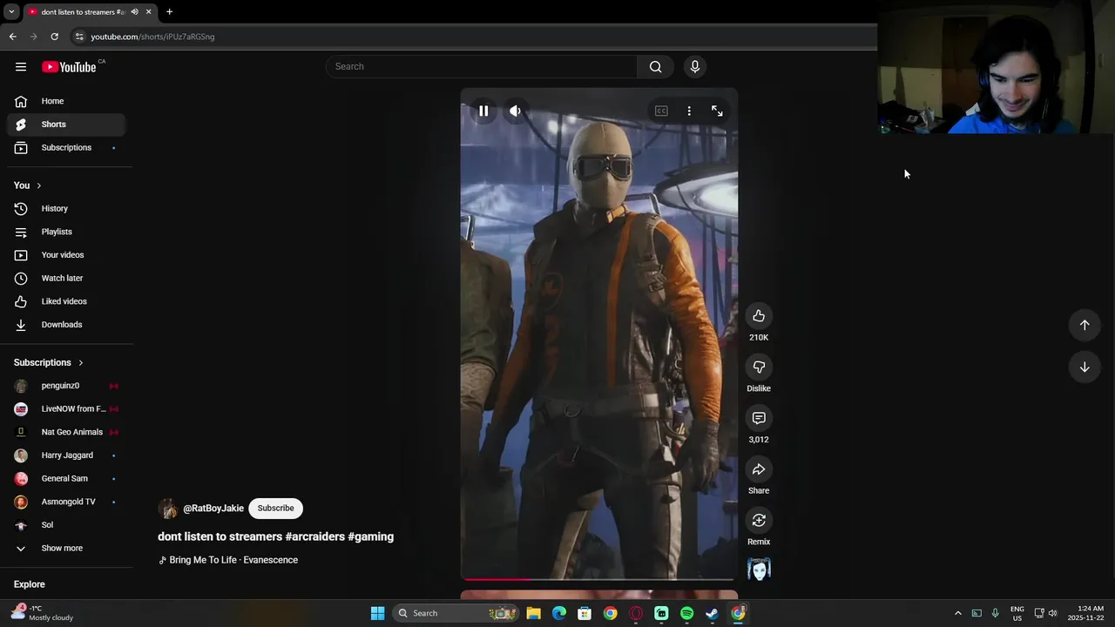Viewport: 1115px width, 627px height.
Task: Pause the playing Short
Action: coord(483,111)
